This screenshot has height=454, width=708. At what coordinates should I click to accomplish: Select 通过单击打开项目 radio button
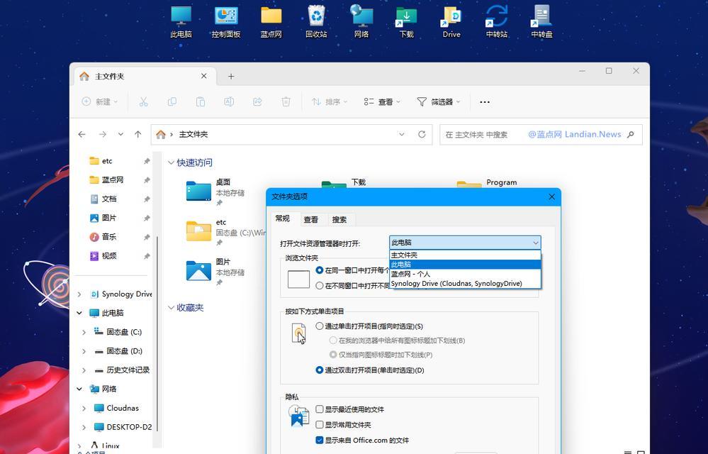tap(320, 326)
